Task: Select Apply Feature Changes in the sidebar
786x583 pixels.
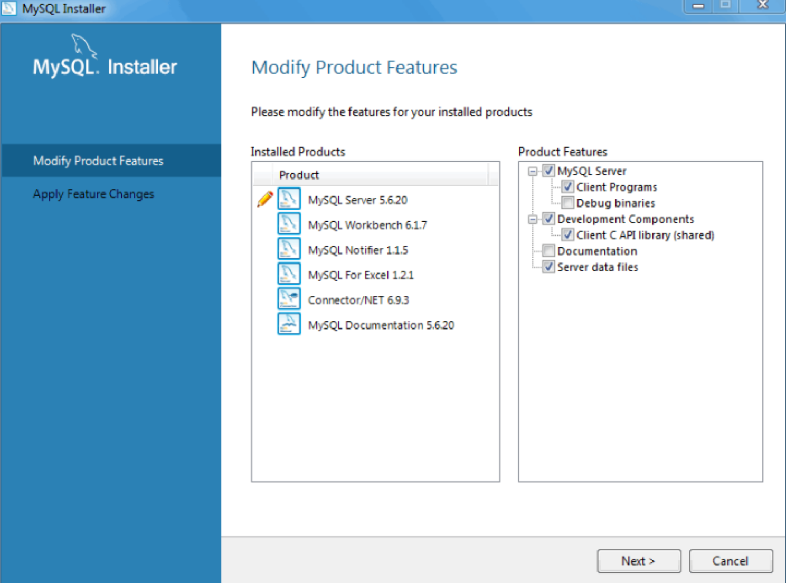Action: pyautogui.click(x=93, y=194)
